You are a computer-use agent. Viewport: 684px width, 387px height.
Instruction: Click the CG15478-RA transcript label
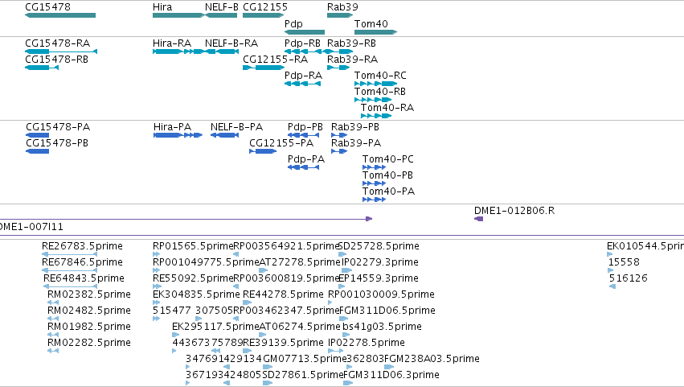58,43
